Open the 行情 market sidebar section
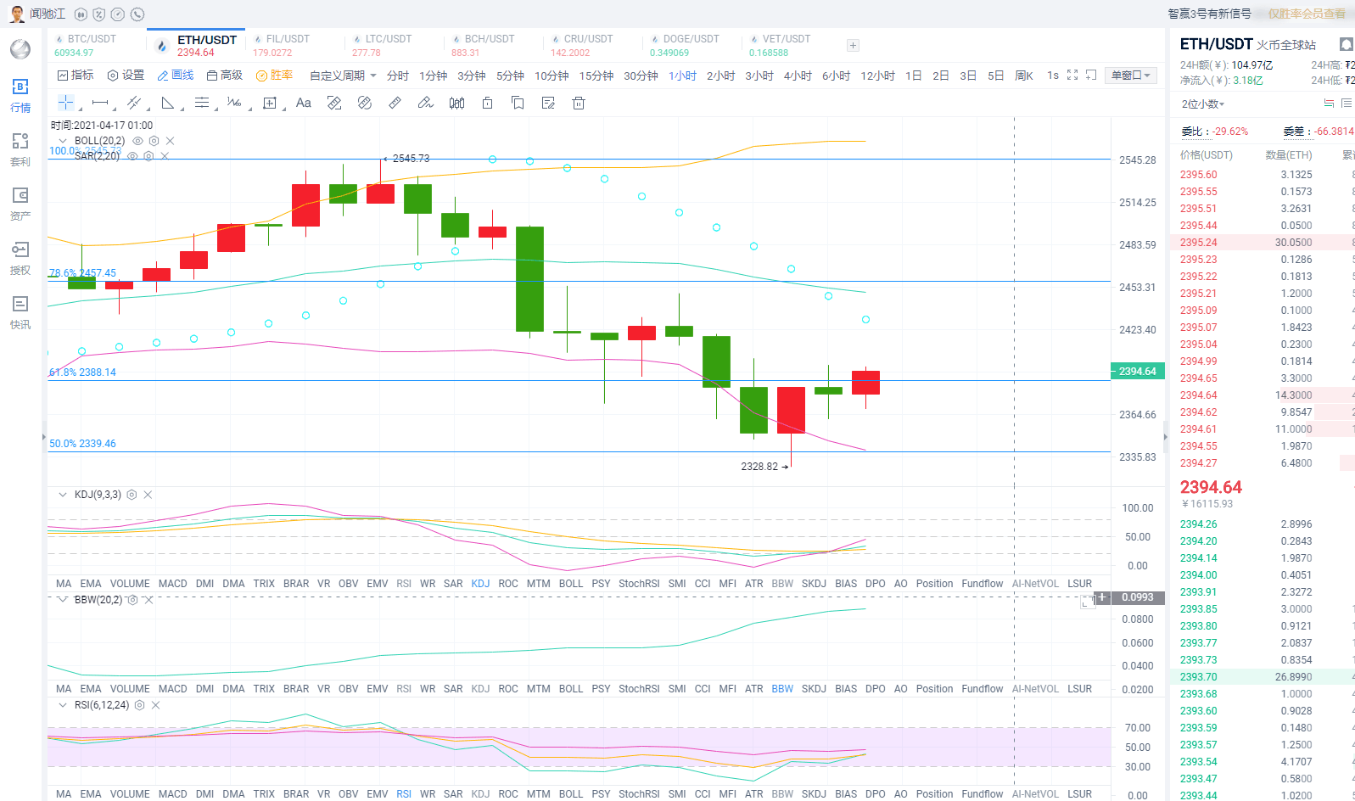Screen dimensions: 1355x801 20,95
